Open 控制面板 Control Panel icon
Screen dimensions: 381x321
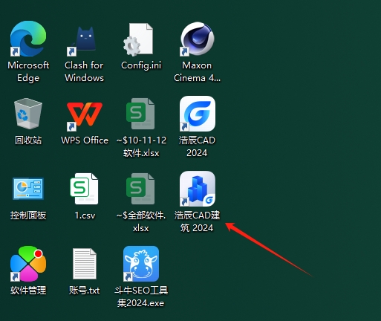point(28,189)
